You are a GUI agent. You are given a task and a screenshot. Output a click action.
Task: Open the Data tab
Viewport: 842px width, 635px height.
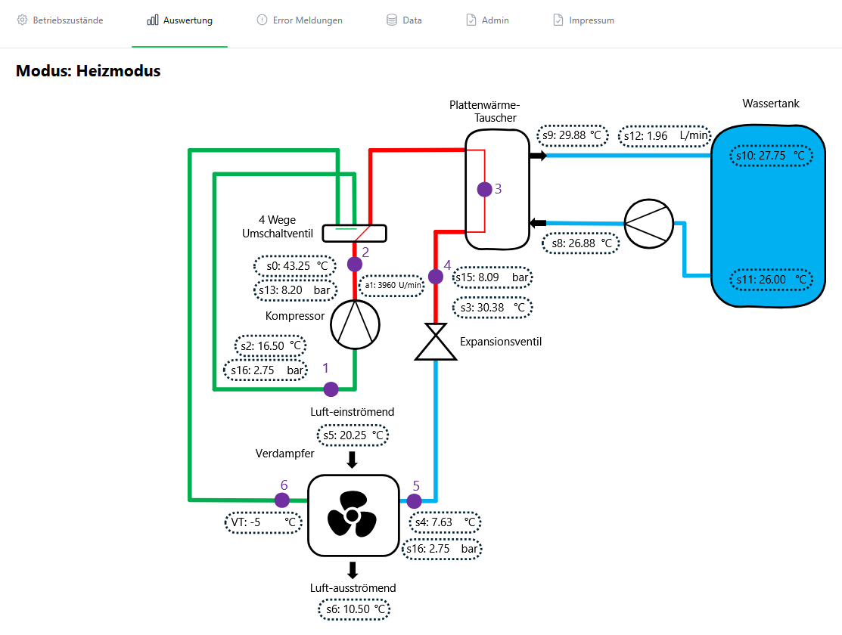[x=404, y=20]
